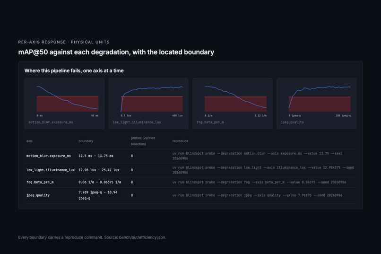
Task: Click the '5 jpeg-q' axis label
Action: tap(295, 115)
